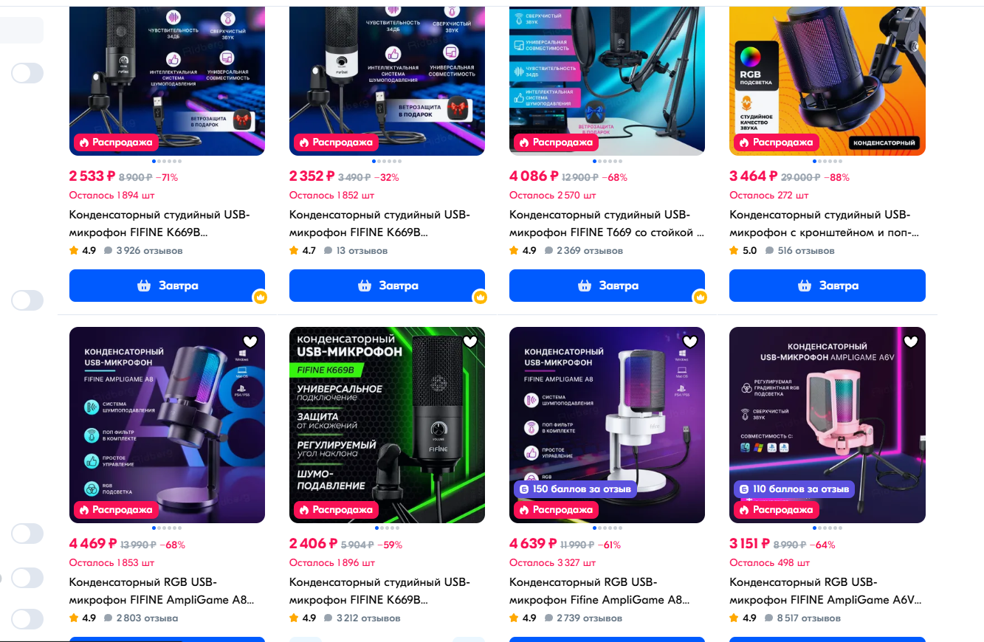Image resolution: width=984 pixels, height=642 pixels.
Task: Click Распродажа badge on green K669B image
Action: [x=335, y=510]
